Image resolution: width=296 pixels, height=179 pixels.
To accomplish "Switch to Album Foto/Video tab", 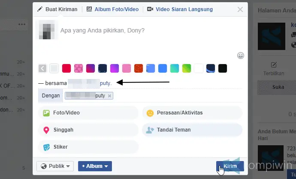I will 113,9.
